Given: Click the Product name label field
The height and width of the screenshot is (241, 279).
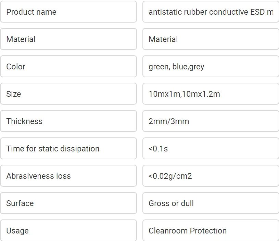Looking at the screenshot, I should (x=68, y=12).
